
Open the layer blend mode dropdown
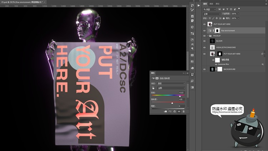211,14
